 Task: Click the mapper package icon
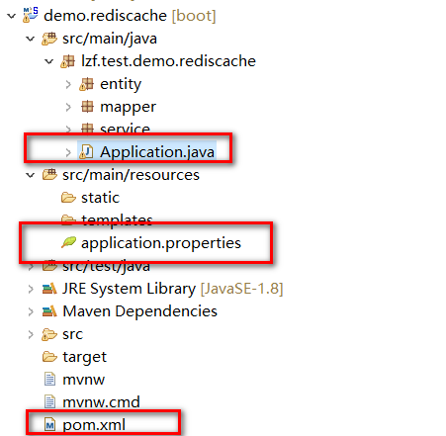[x=87, y=107]
